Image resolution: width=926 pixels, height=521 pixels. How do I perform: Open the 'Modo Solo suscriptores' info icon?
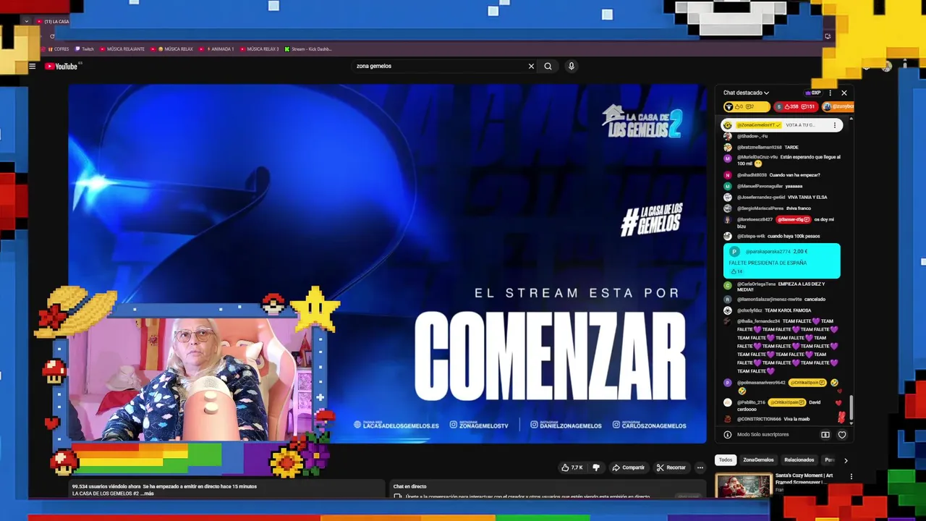[728, 435]
